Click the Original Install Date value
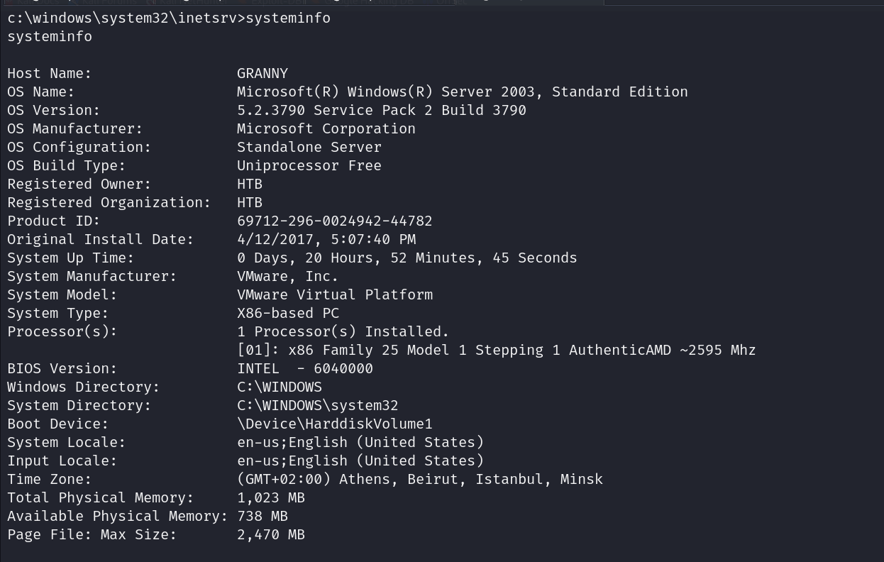Image resolution: width=884 pixels, height=562 pixels. pos(326,239)
